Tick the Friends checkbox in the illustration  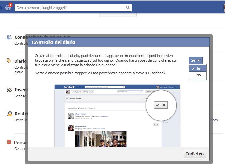(79, 108)
